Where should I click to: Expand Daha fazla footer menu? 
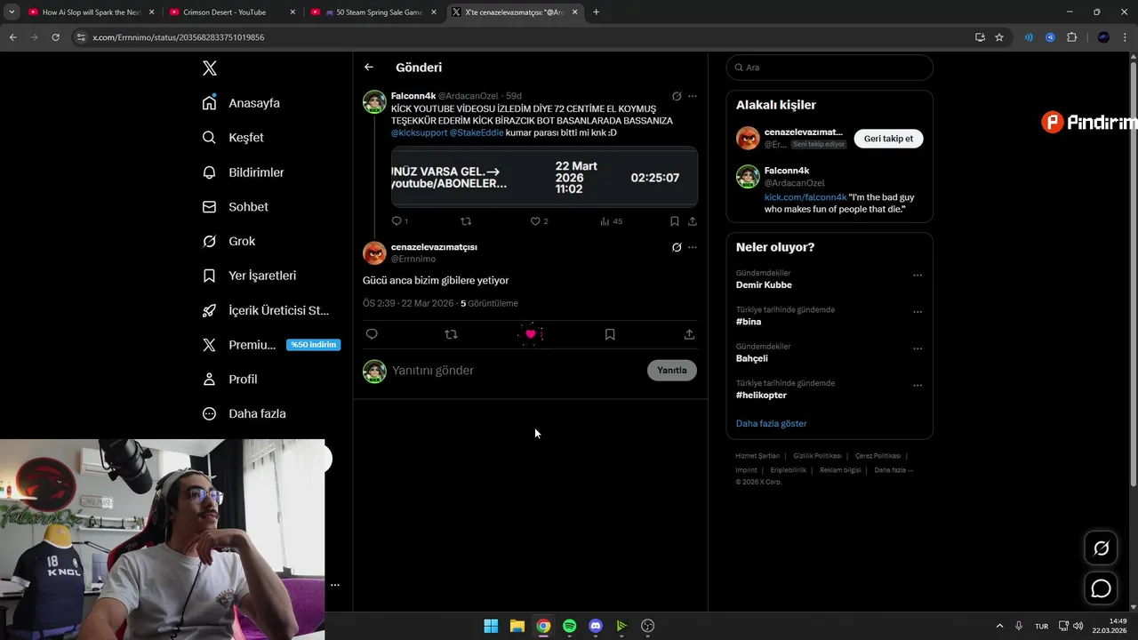(x=894, y=470)
